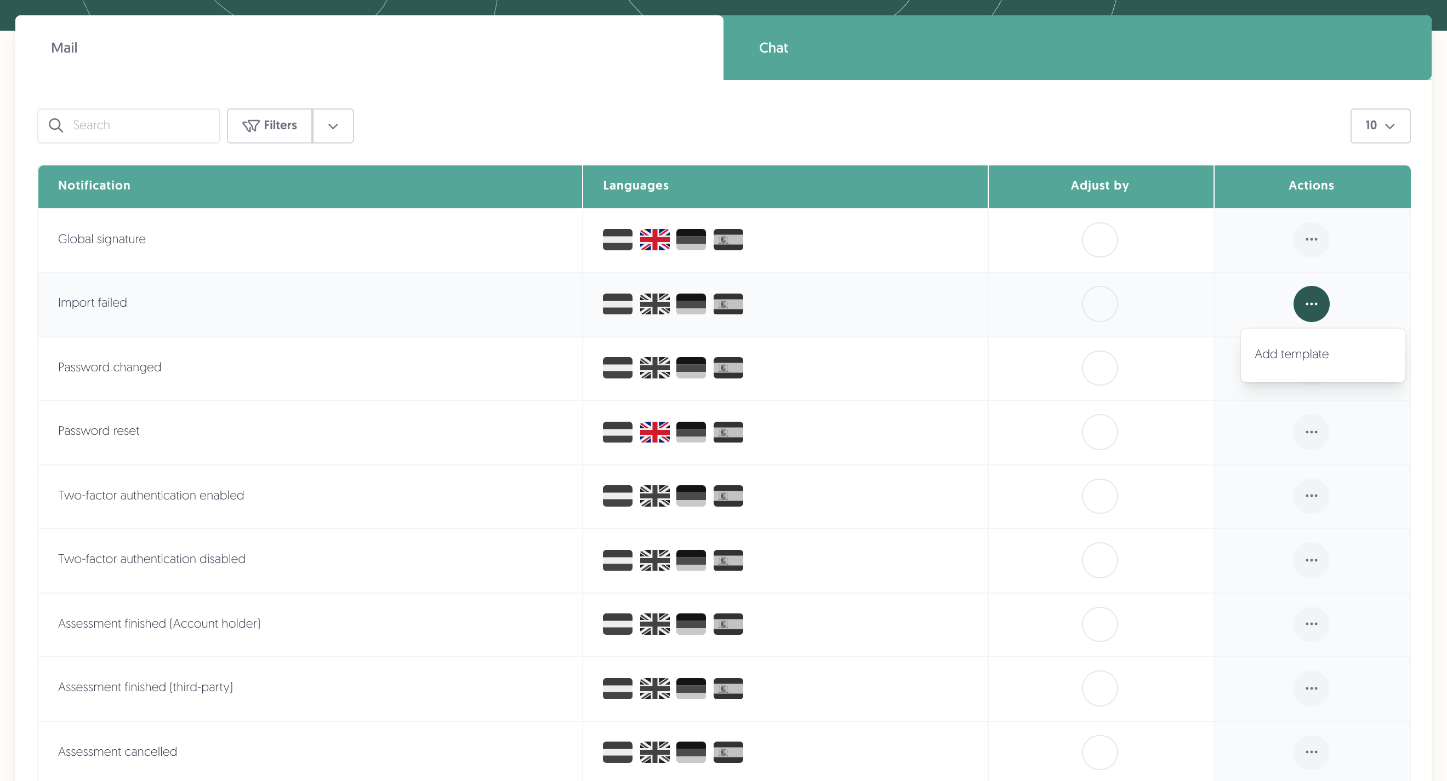1447x781 pixels.
Task: Click the Adjust by circle for Global signature
Action: click(1100, 240)
